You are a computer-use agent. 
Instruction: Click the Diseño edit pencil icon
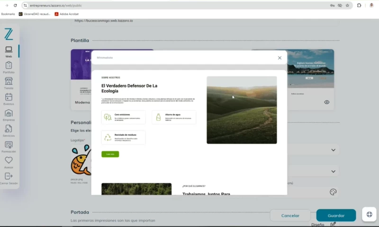[333, 224]
